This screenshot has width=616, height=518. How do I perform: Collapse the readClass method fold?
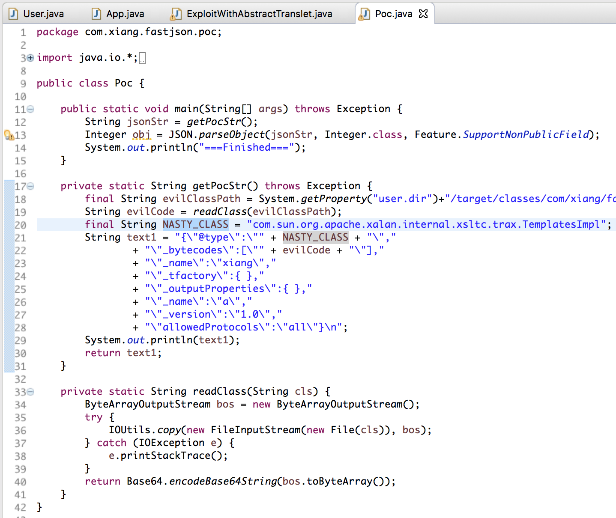point(30,392)
